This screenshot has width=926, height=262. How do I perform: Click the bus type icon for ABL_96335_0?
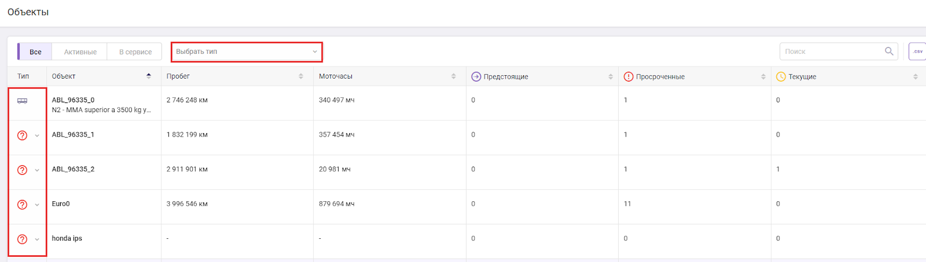pyautogui.click(x=22, y=101)
